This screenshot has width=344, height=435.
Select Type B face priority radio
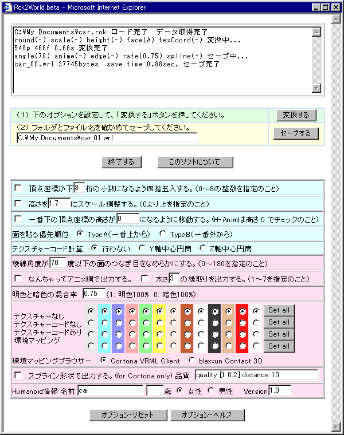[x=163, y=234]
